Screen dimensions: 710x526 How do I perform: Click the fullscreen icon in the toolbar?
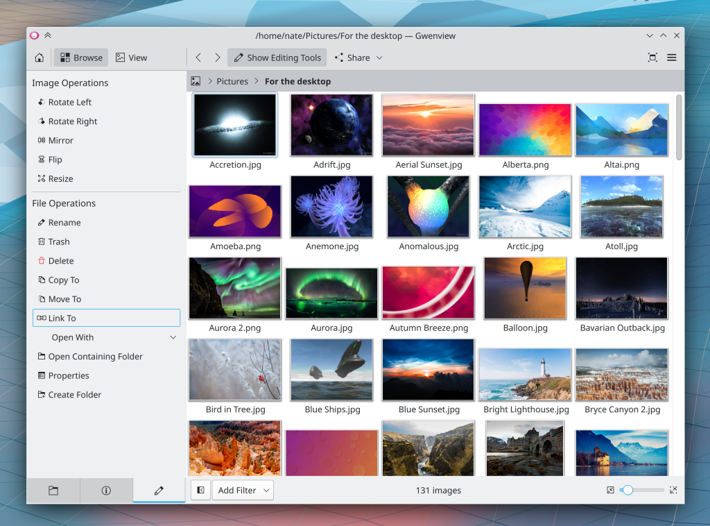tap(652, 58)
